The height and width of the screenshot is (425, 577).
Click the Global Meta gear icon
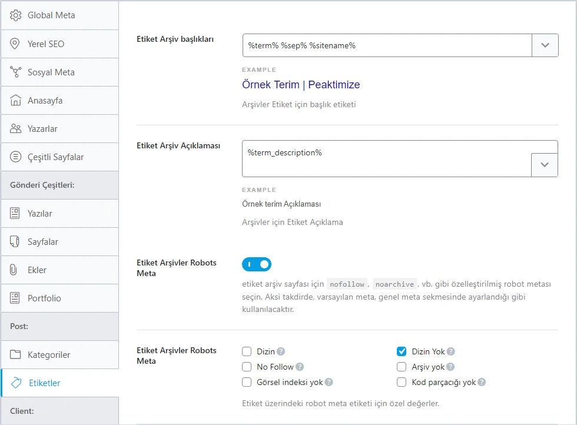(x=15, y=15)
